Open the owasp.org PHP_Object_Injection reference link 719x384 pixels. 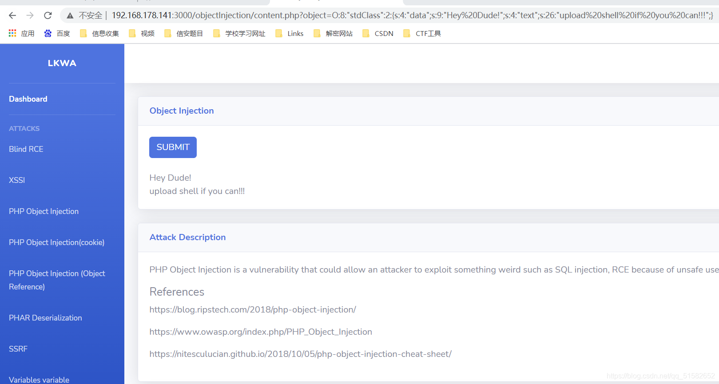[261, 332]
